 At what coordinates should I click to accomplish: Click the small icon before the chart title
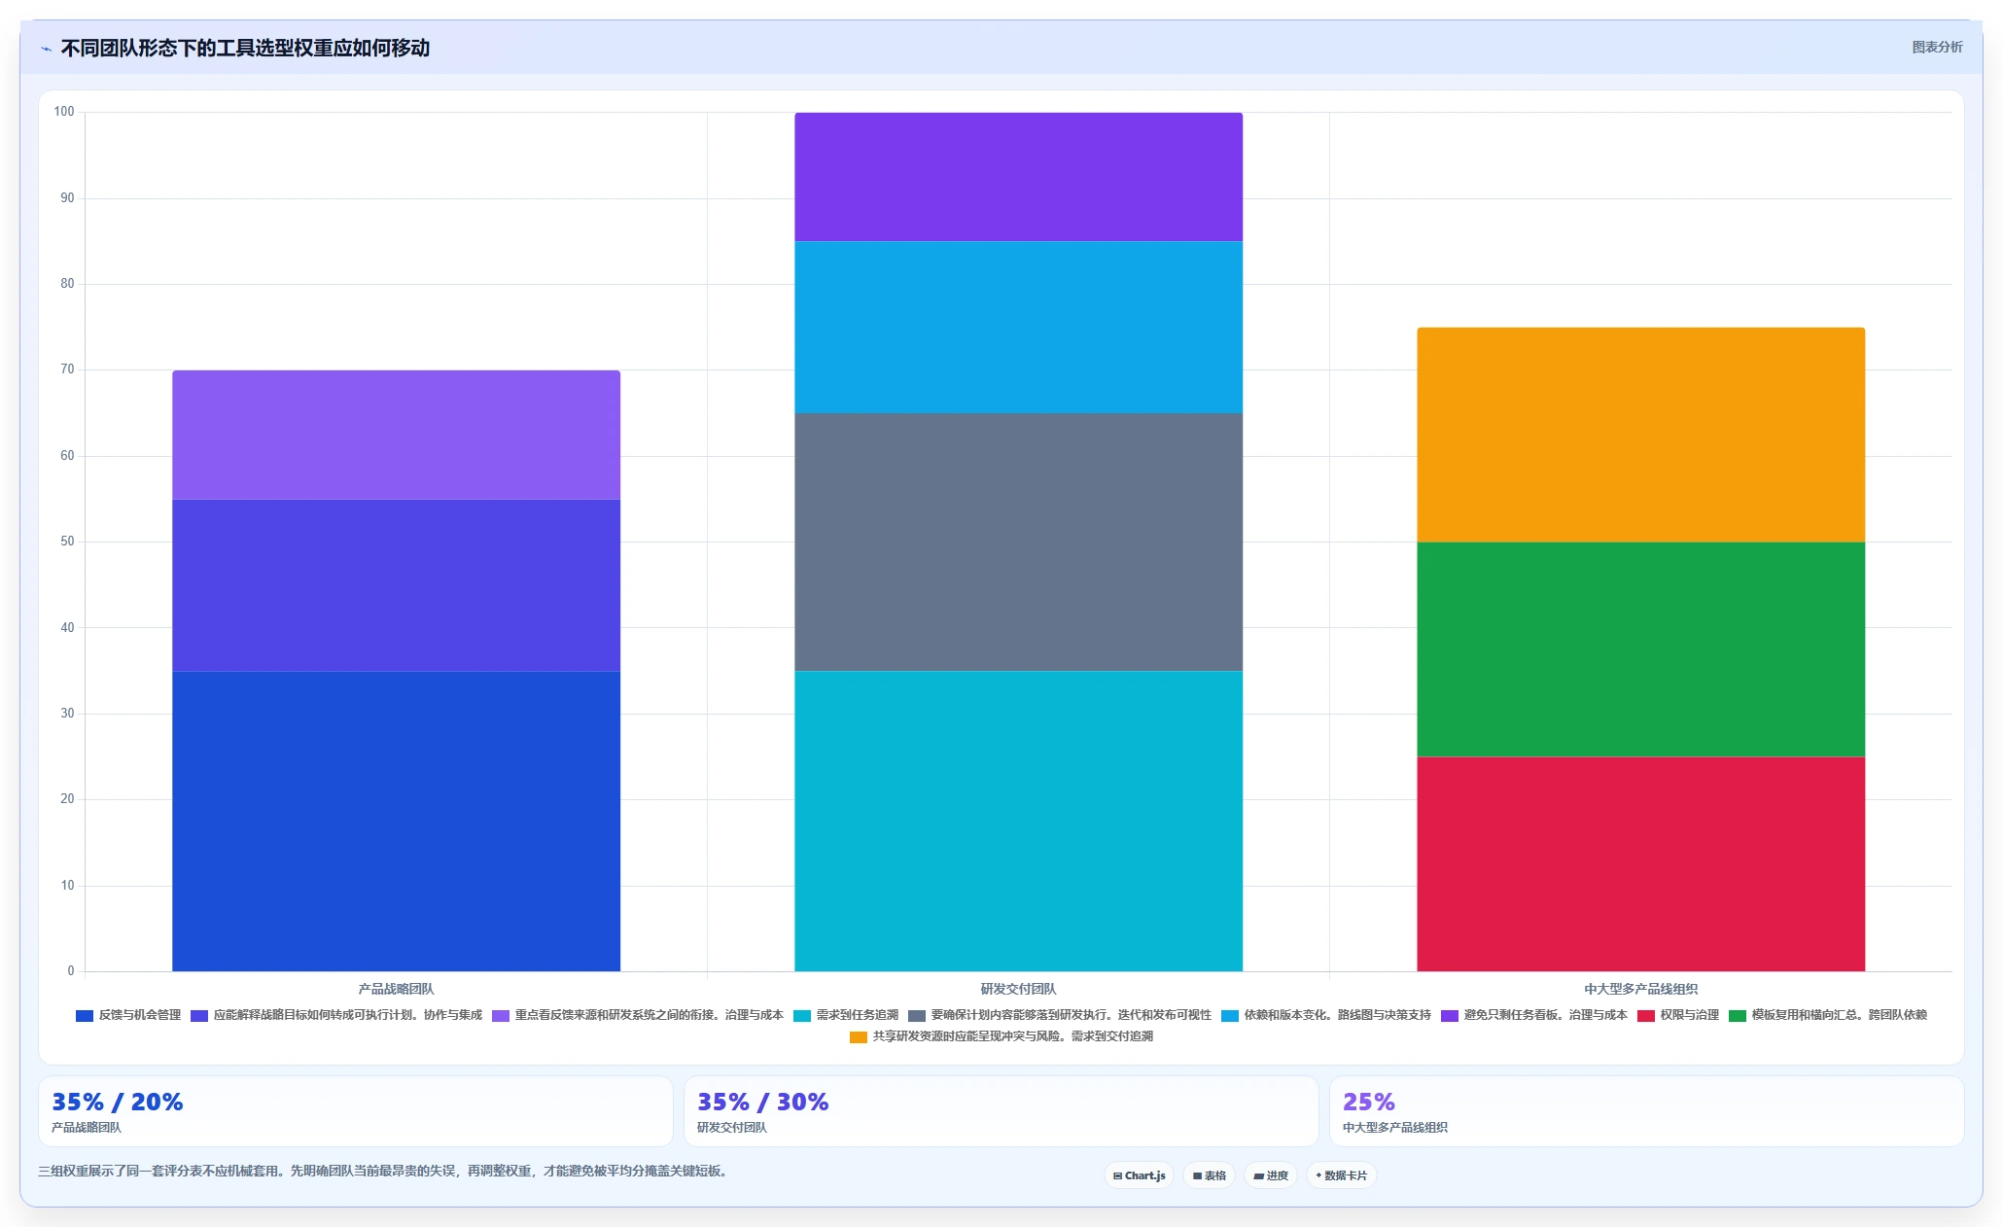(x=46, y=49)
